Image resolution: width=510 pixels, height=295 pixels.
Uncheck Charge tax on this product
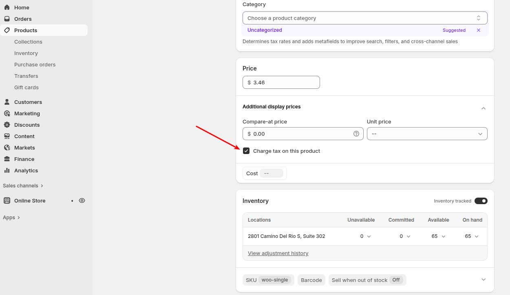(x=246, y=151)
